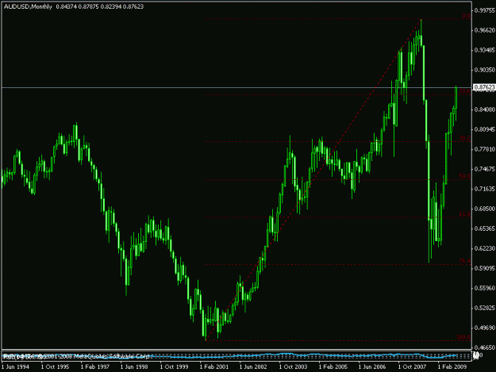The width and height of the screenshot is (496, 372).
Task: Select the 0.84080 price axis label
Action: click(485, 109)
